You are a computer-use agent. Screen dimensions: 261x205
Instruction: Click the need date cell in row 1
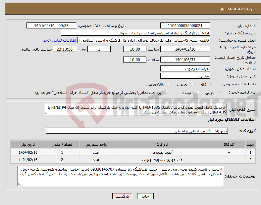pos(28,152)
